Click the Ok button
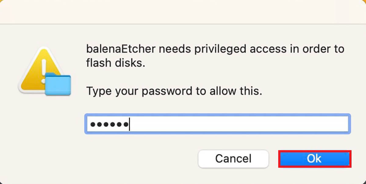Screen dimensions: 366x184 click(x=314, y=159)
